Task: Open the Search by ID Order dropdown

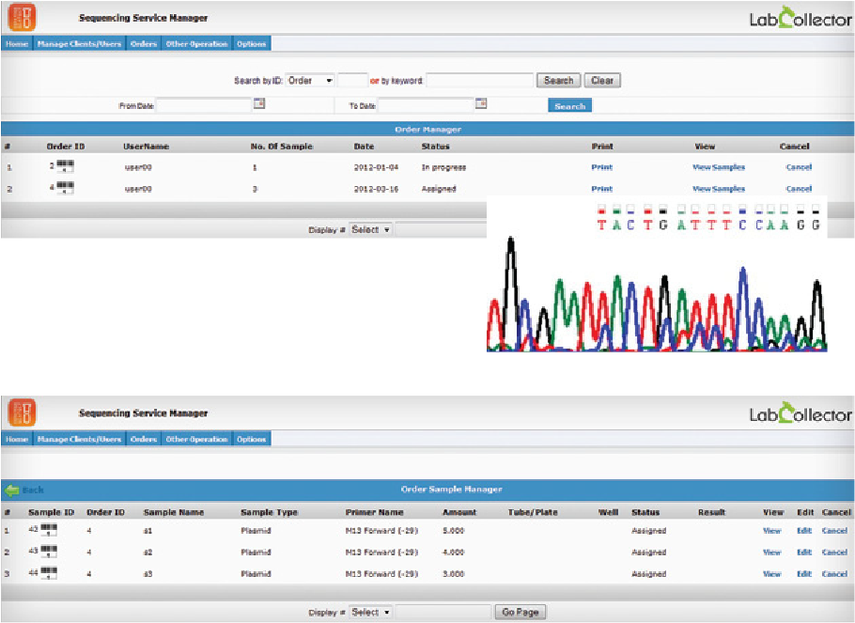Action: pos(310,80)
